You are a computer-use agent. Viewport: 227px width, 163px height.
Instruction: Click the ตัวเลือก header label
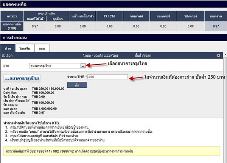7,56
